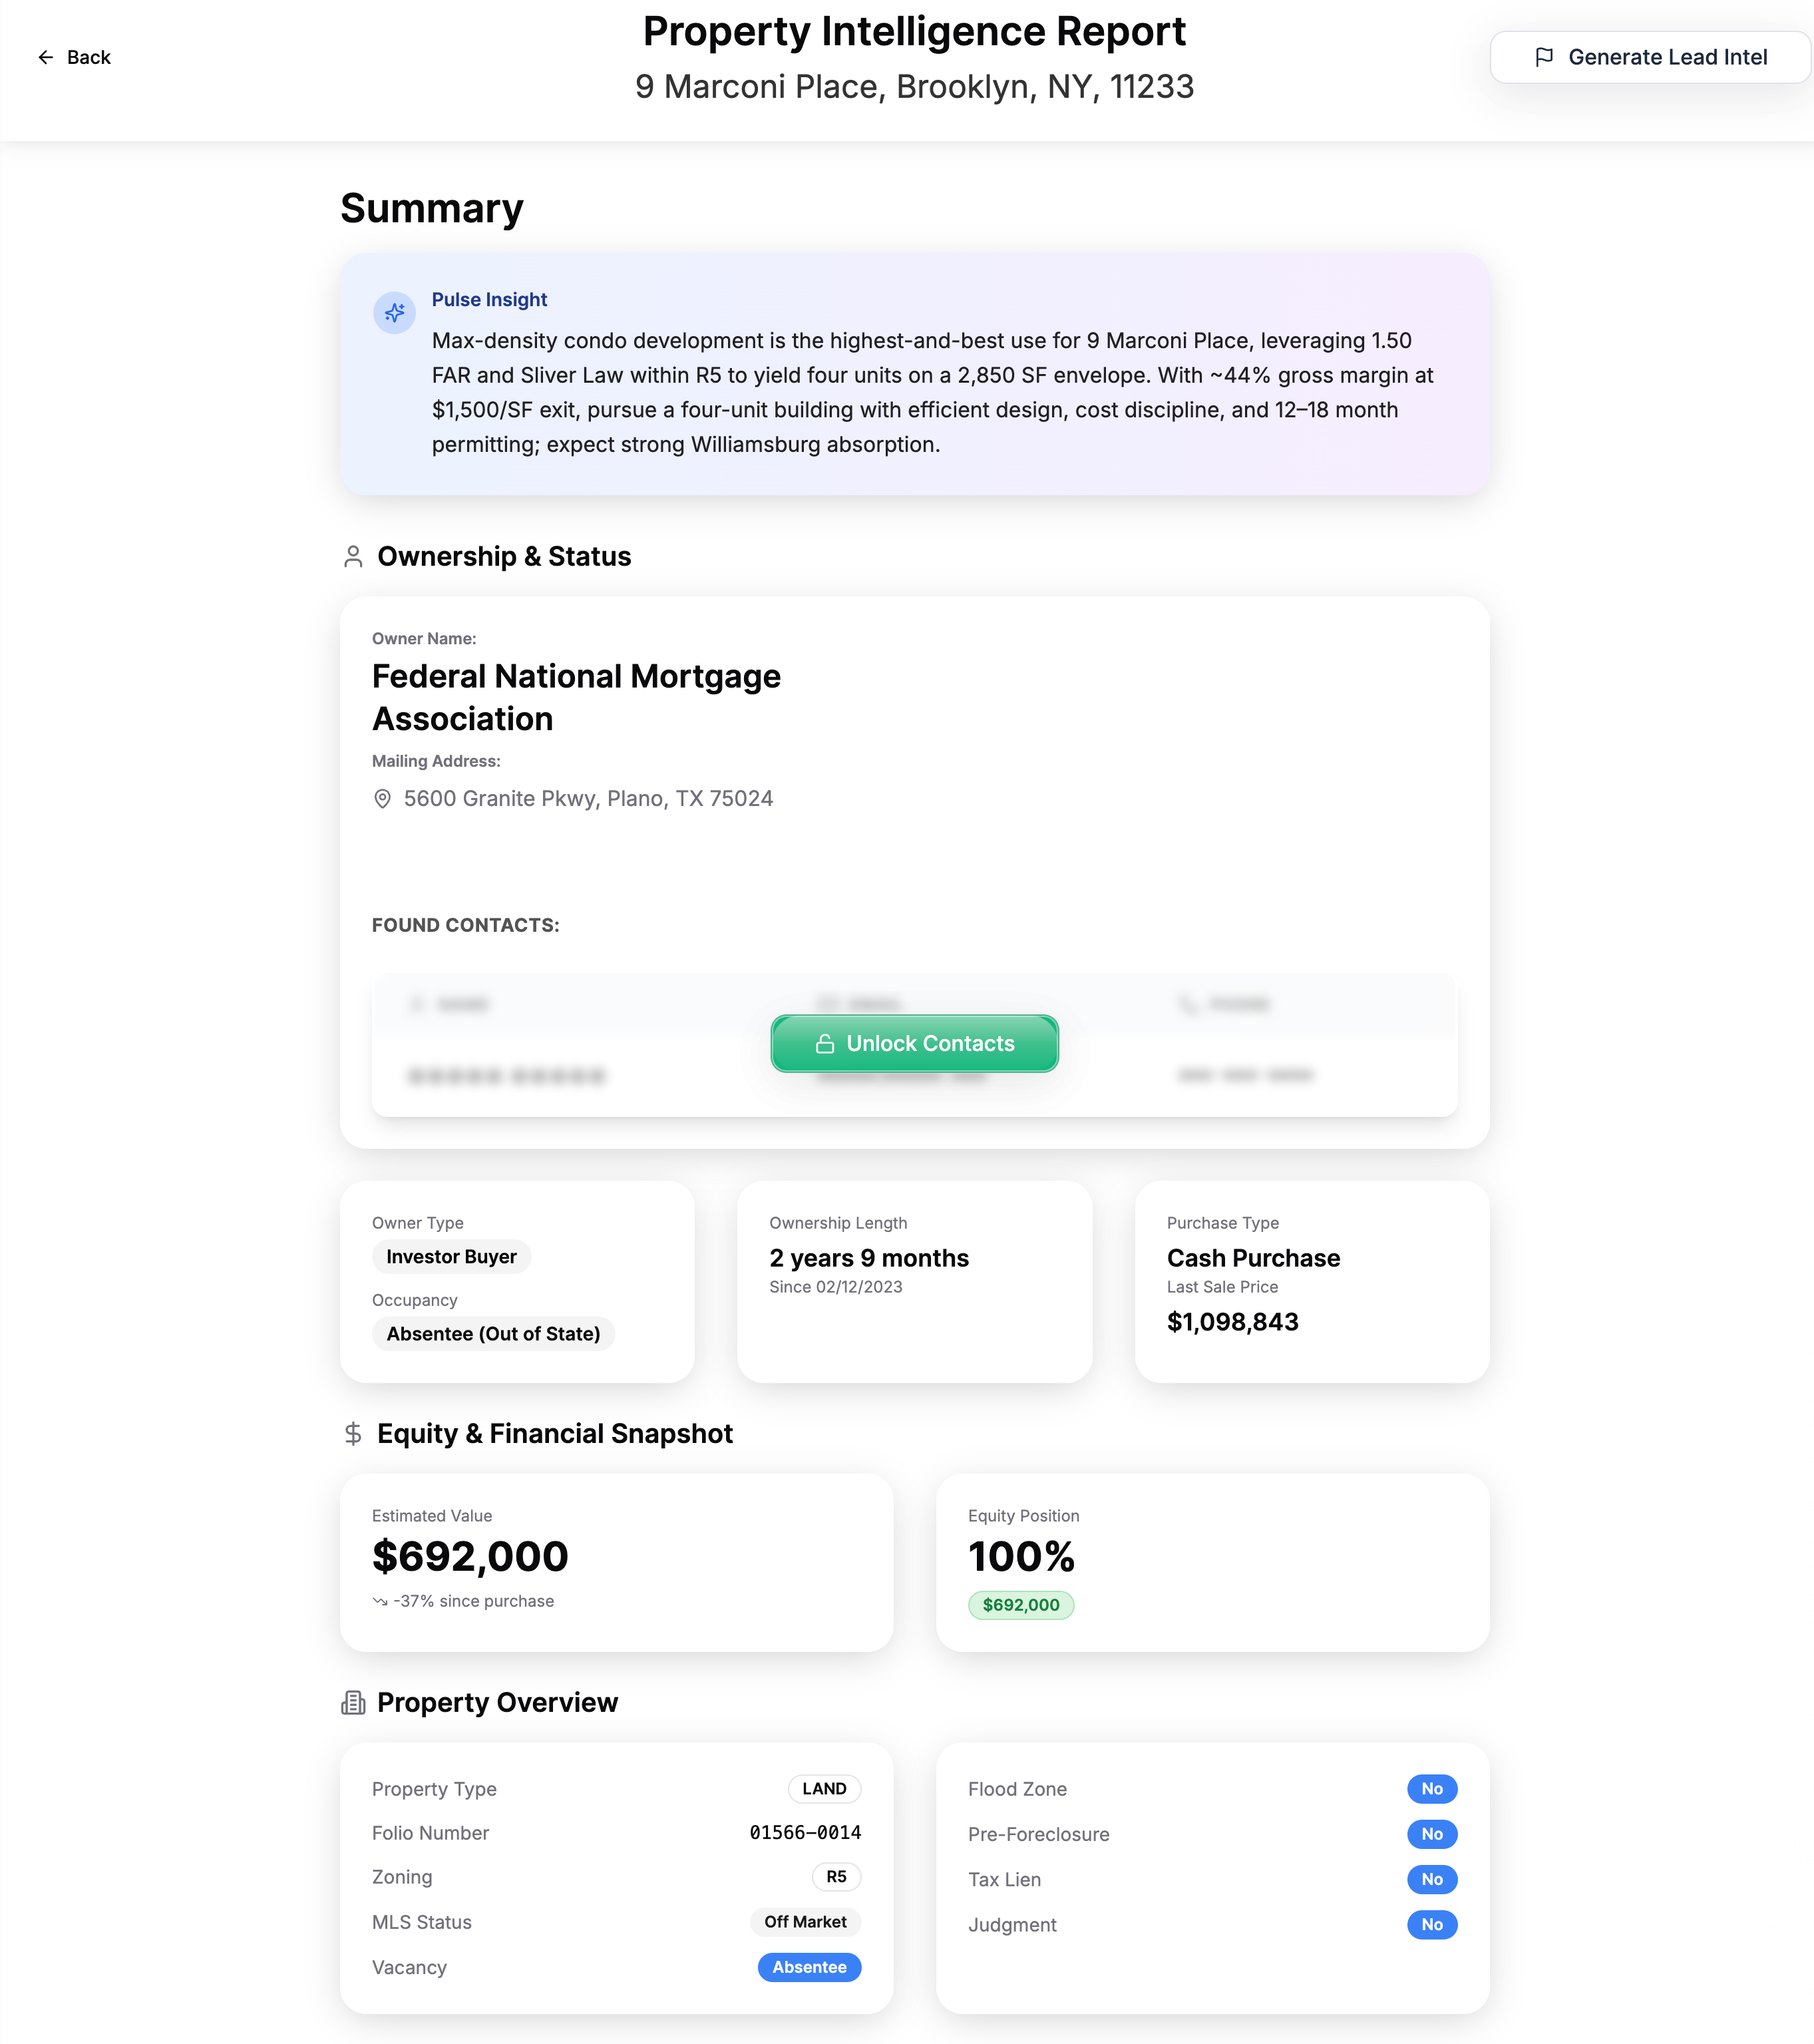Select the dollar icon by Equity & Financial Snapshot
The image size is (1814, 2044).
click(x=352, y=1433)
